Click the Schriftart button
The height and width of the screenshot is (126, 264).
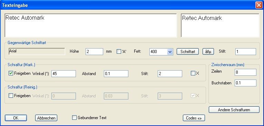188,52
